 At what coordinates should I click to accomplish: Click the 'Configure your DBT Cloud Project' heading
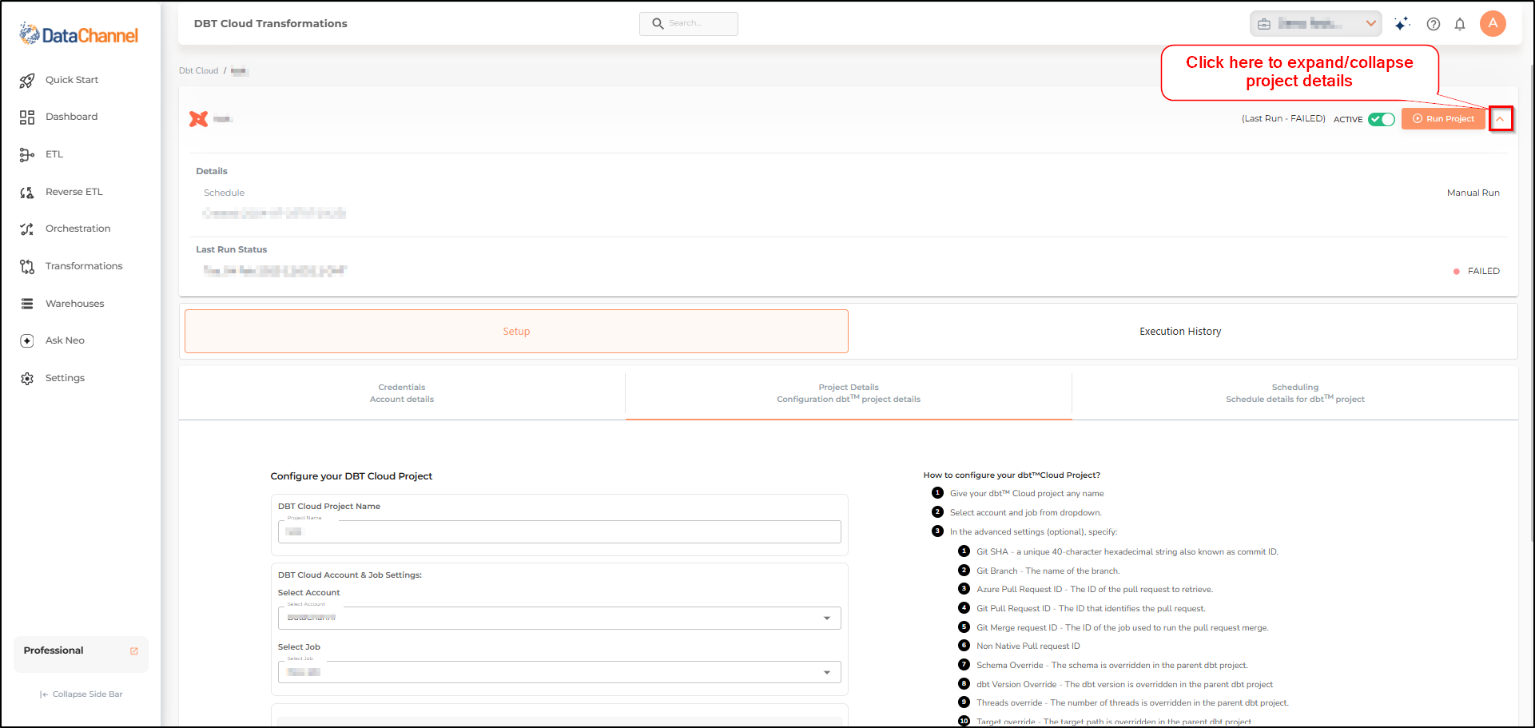[x=352, y=476]
